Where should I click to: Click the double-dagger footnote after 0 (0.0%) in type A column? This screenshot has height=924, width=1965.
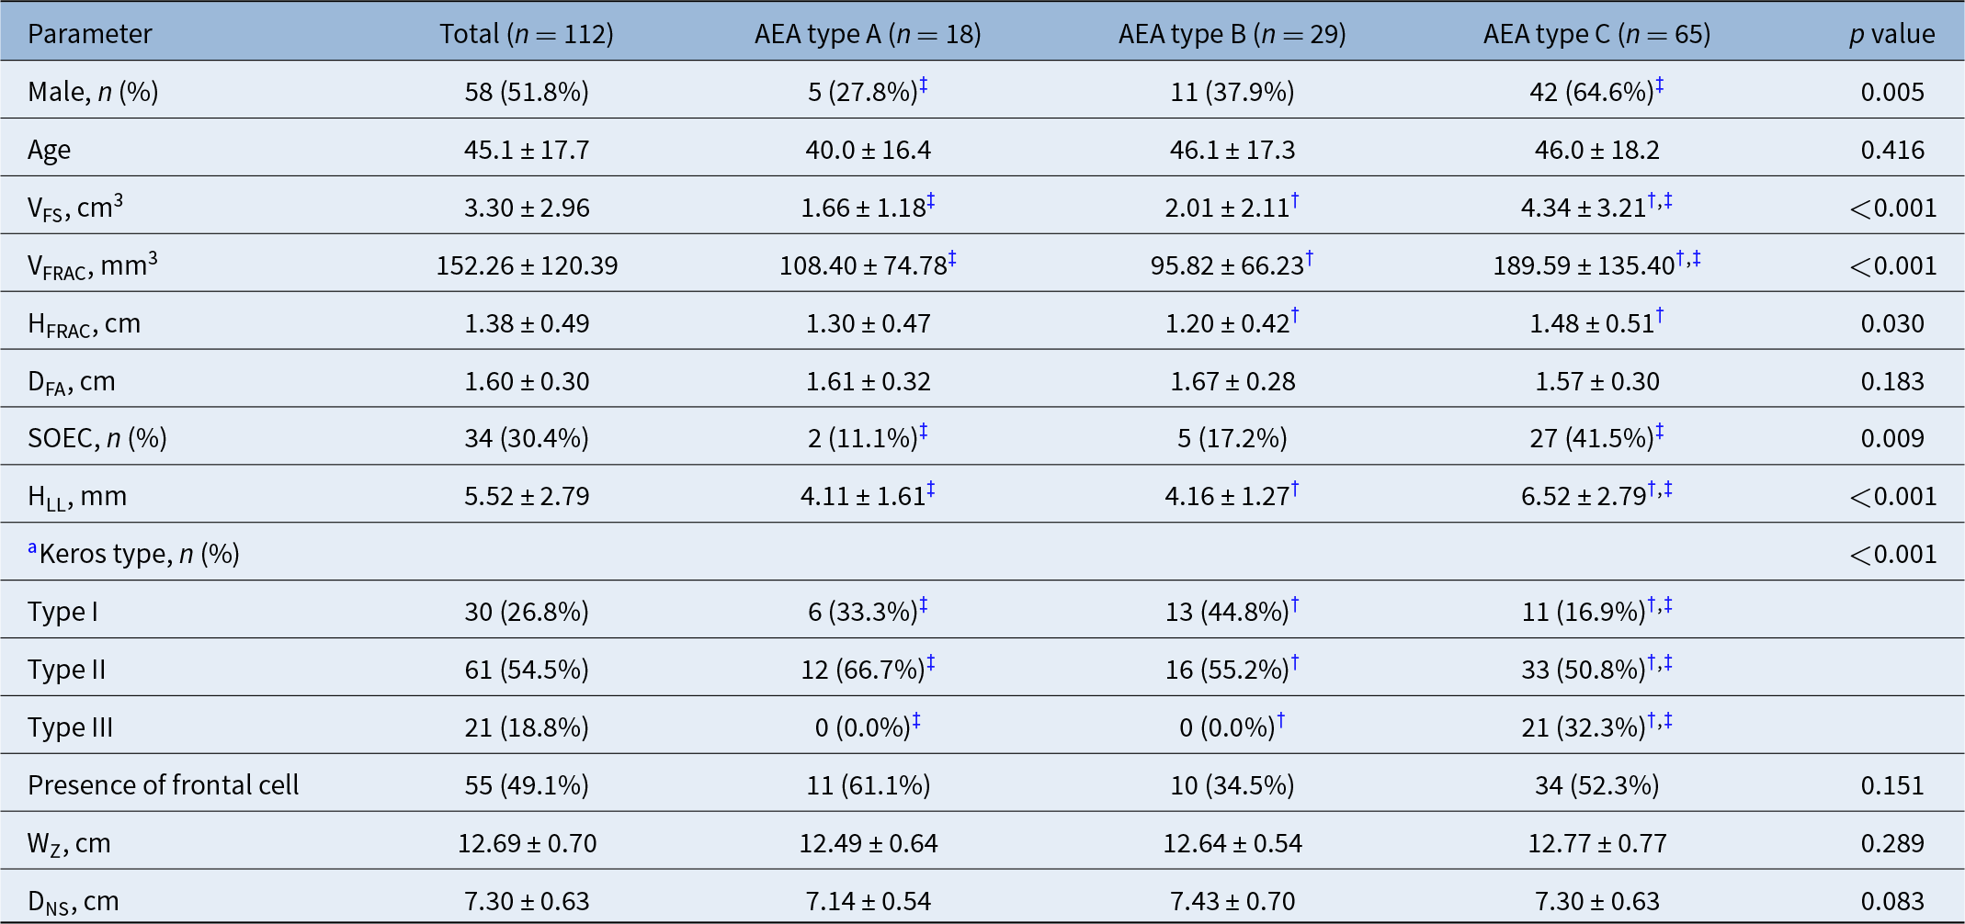(x=916, y=721)
